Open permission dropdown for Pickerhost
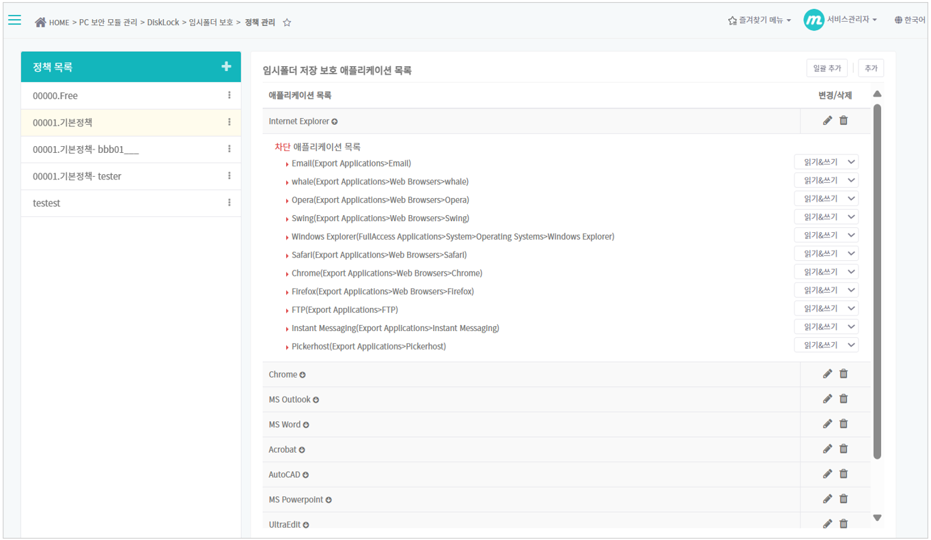Image resolution: width=931 pixels, height=540 pixels. pos(826,345)
